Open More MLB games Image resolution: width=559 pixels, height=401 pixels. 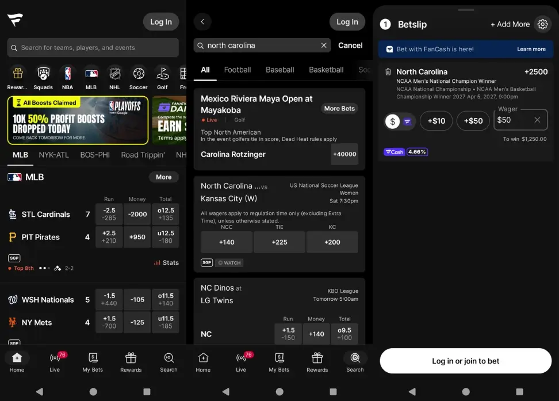(x=164, y=177)
